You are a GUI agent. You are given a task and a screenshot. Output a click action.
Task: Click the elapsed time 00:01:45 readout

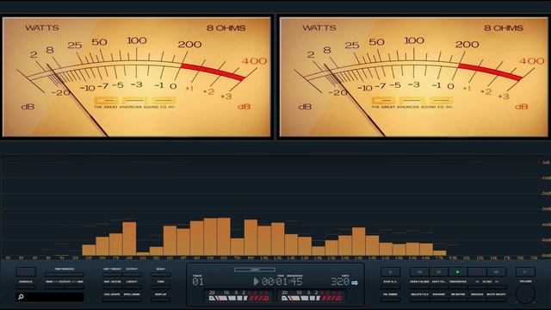[282, 282]
